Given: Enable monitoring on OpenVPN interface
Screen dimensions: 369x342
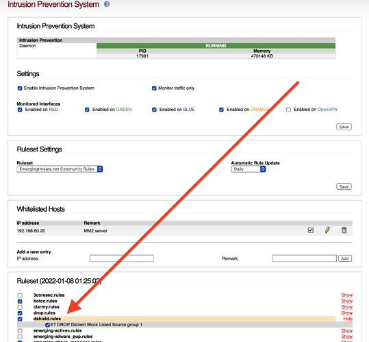Looking at the screenshot, I should (288, 110).
